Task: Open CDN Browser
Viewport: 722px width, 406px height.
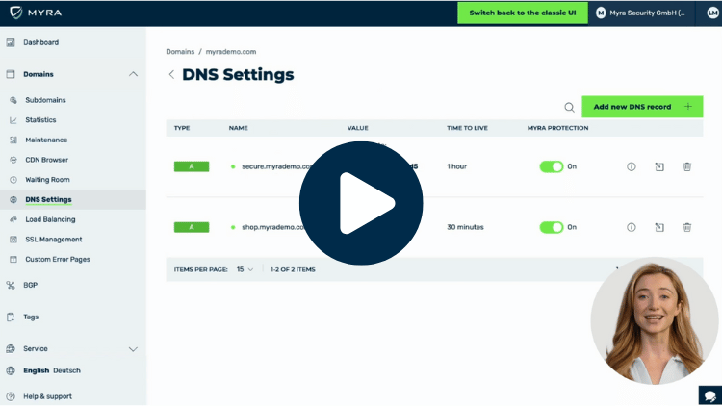Action: (46, 160)
